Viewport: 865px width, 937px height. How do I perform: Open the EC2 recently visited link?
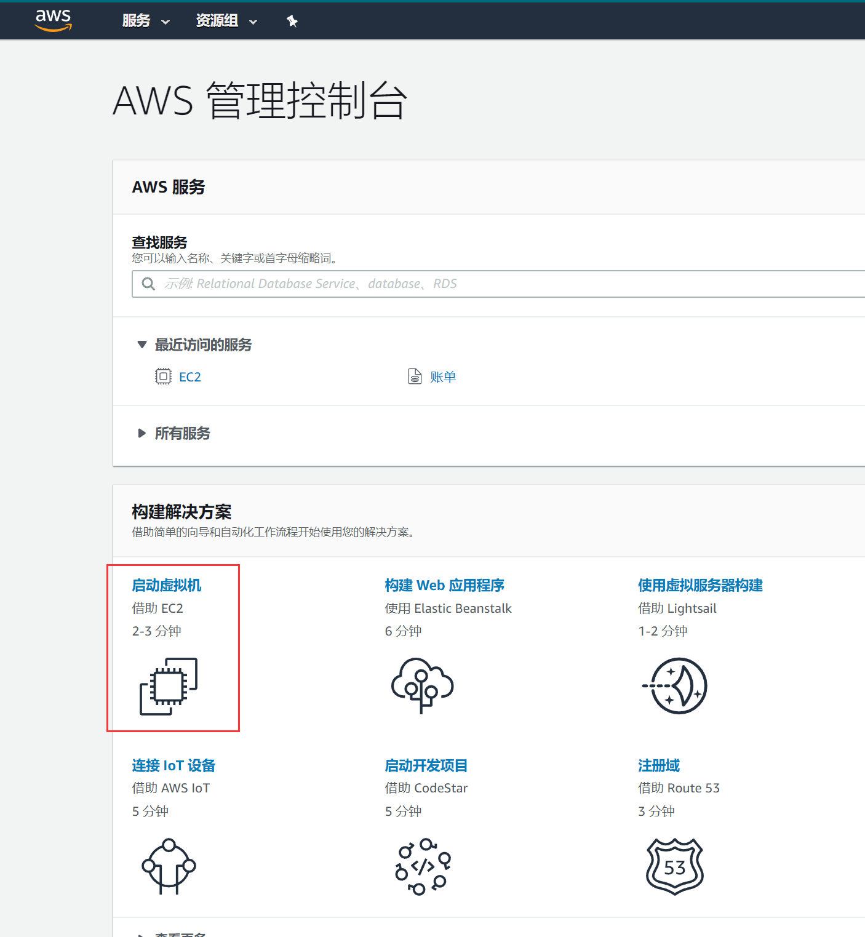pyautogui.click(x=189, y=377)
